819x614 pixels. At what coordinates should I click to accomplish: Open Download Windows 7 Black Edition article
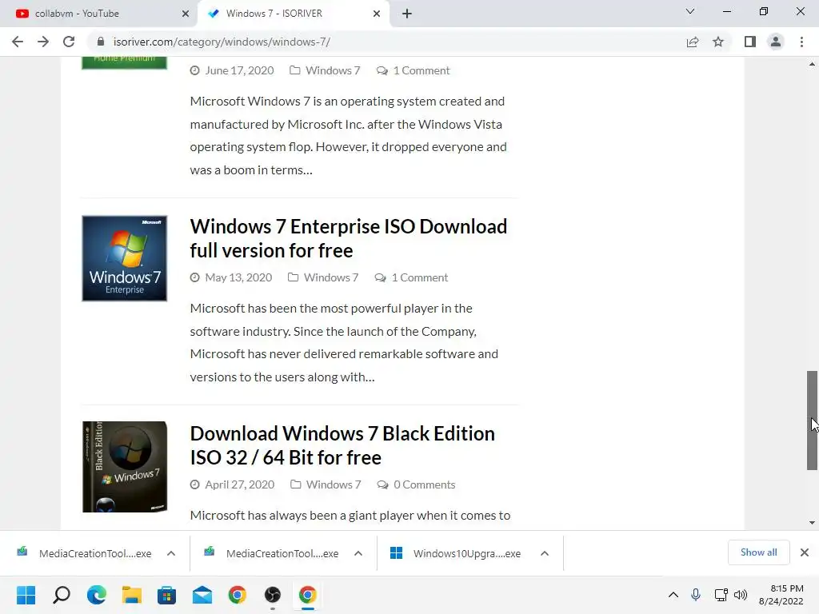pos(342,445)
